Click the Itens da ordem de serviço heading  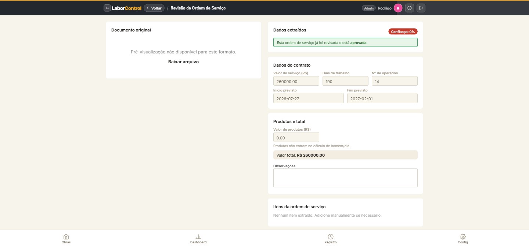299,207
